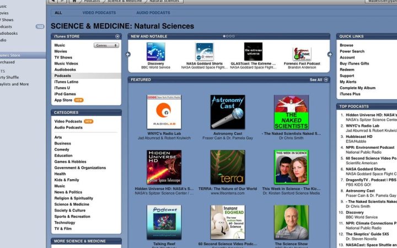Image resolution: width=397 pixels, height=248 pixels.
Task: Switch to the VIDEO PODCASTS tab
Action: [99, 13]
